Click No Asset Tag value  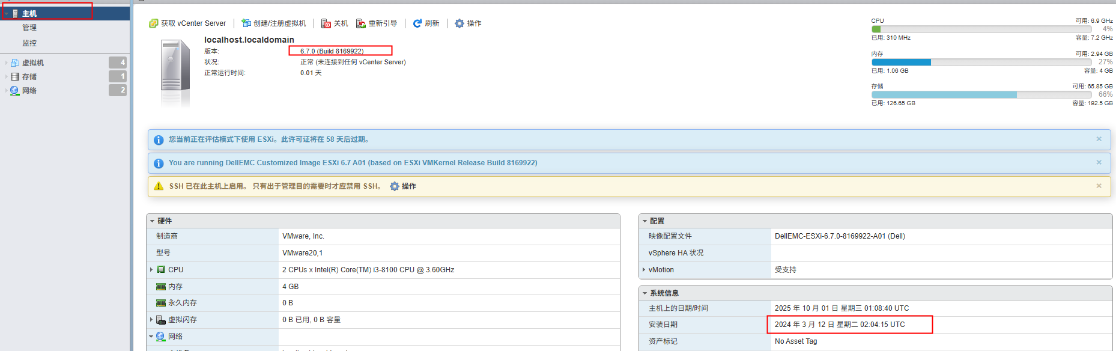click(x=796, y=341)
